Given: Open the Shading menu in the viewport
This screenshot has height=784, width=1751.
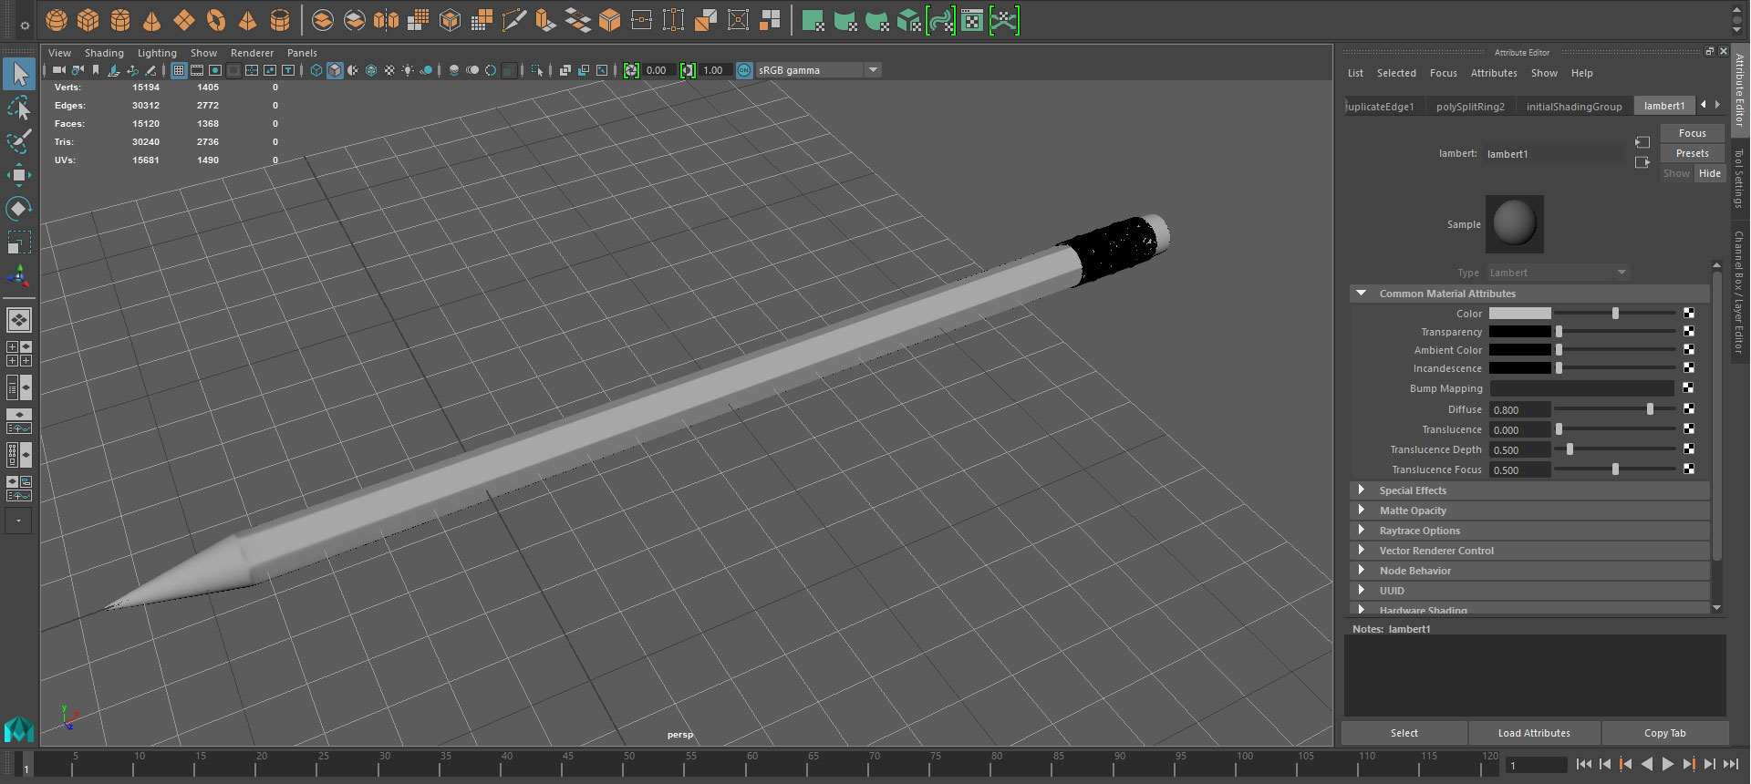Looking at the screenshot, I should coord(104,53).
